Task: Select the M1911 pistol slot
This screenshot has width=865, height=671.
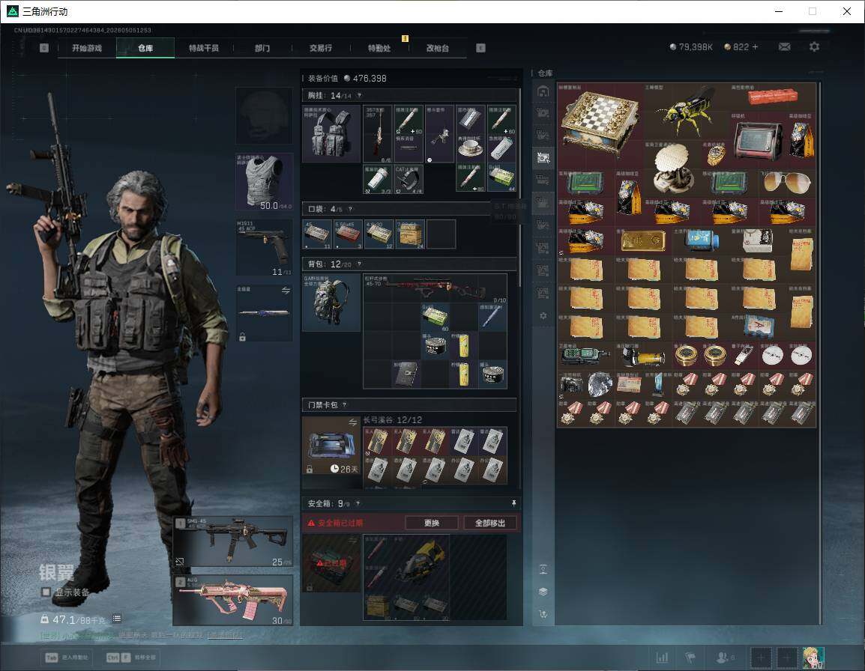Action: 265,248
